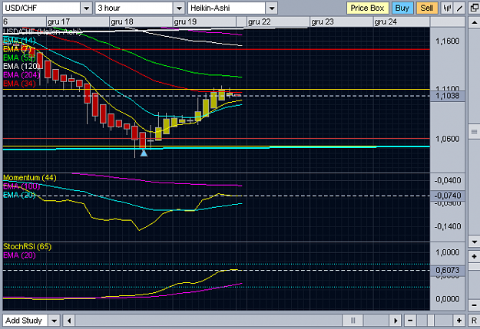Click the gru 19 date header

[185, 22]
